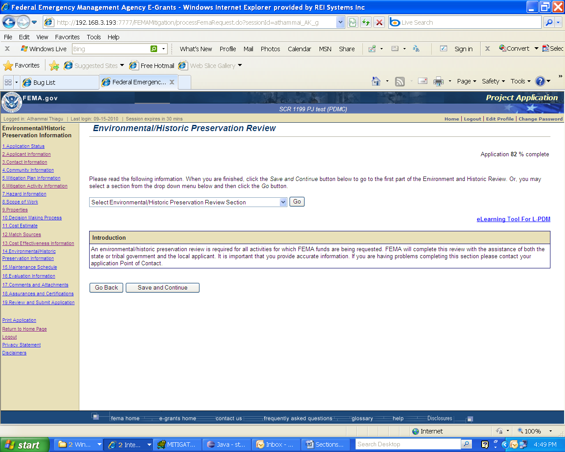Open the Java taskbar item
Image resolution: width=565 pixels, height=452 pixels.
coord(227,444)
